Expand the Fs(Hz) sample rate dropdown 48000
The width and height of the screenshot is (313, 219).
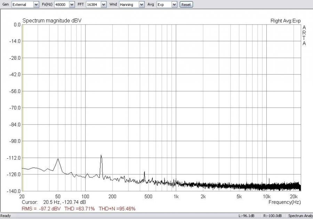click(64, 5)
